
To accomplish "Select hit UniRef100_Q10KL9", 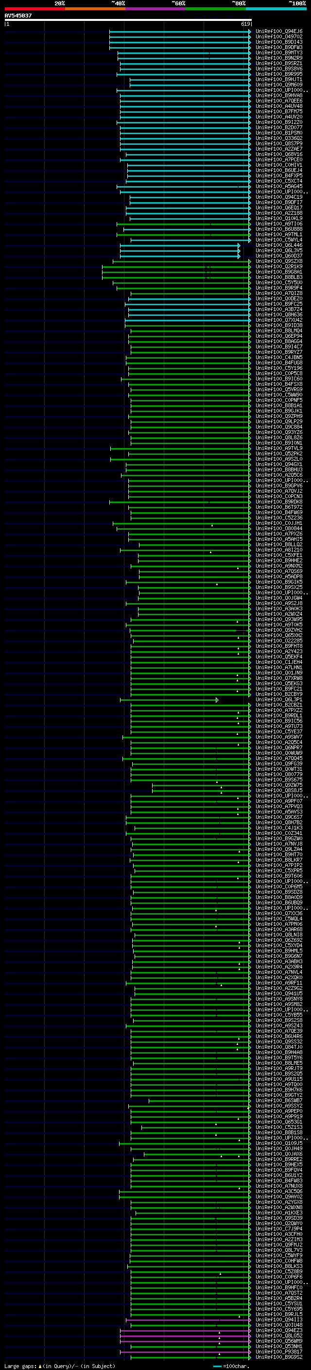I will 278,218.
